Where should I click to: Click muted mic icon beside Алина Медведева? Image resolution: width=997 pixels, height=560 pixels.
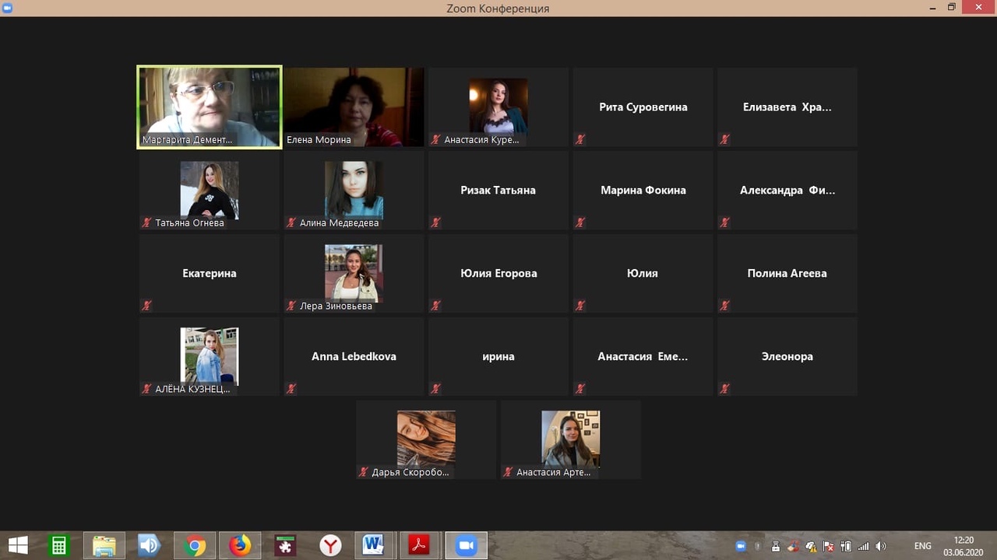click(x=291, y=222)
